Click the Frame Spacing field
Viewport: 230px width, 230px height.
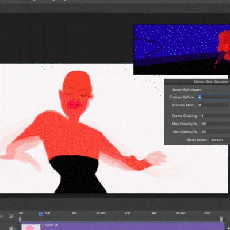(215, 116)
